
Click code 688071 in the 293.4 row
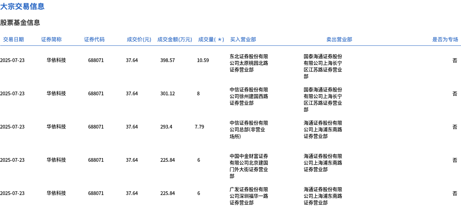[x=96, y=127]
